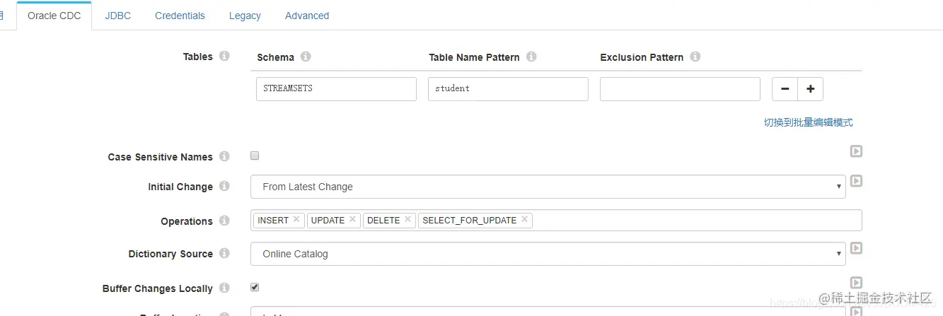Remove the DELETE operation tag
Screen dimensions: 943x316
point(407,220)
